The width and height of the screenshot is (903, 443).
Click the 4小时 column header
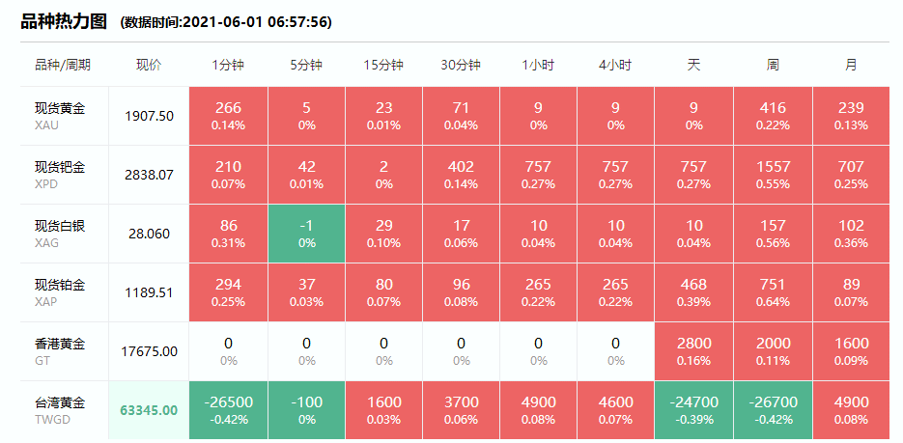click(x=615, y=66)
